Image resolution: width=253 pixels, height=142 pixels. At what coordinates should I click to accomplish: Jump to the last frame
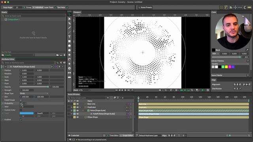(128, 90)
